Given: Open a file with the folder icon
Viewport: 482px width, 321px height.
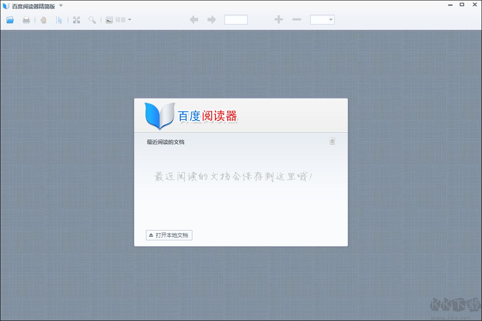Looking at the screenshot, I should (x=10, y=20).
